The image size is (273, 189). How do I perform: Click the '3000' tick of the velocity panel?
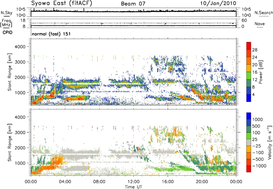(x=20, y=132)
